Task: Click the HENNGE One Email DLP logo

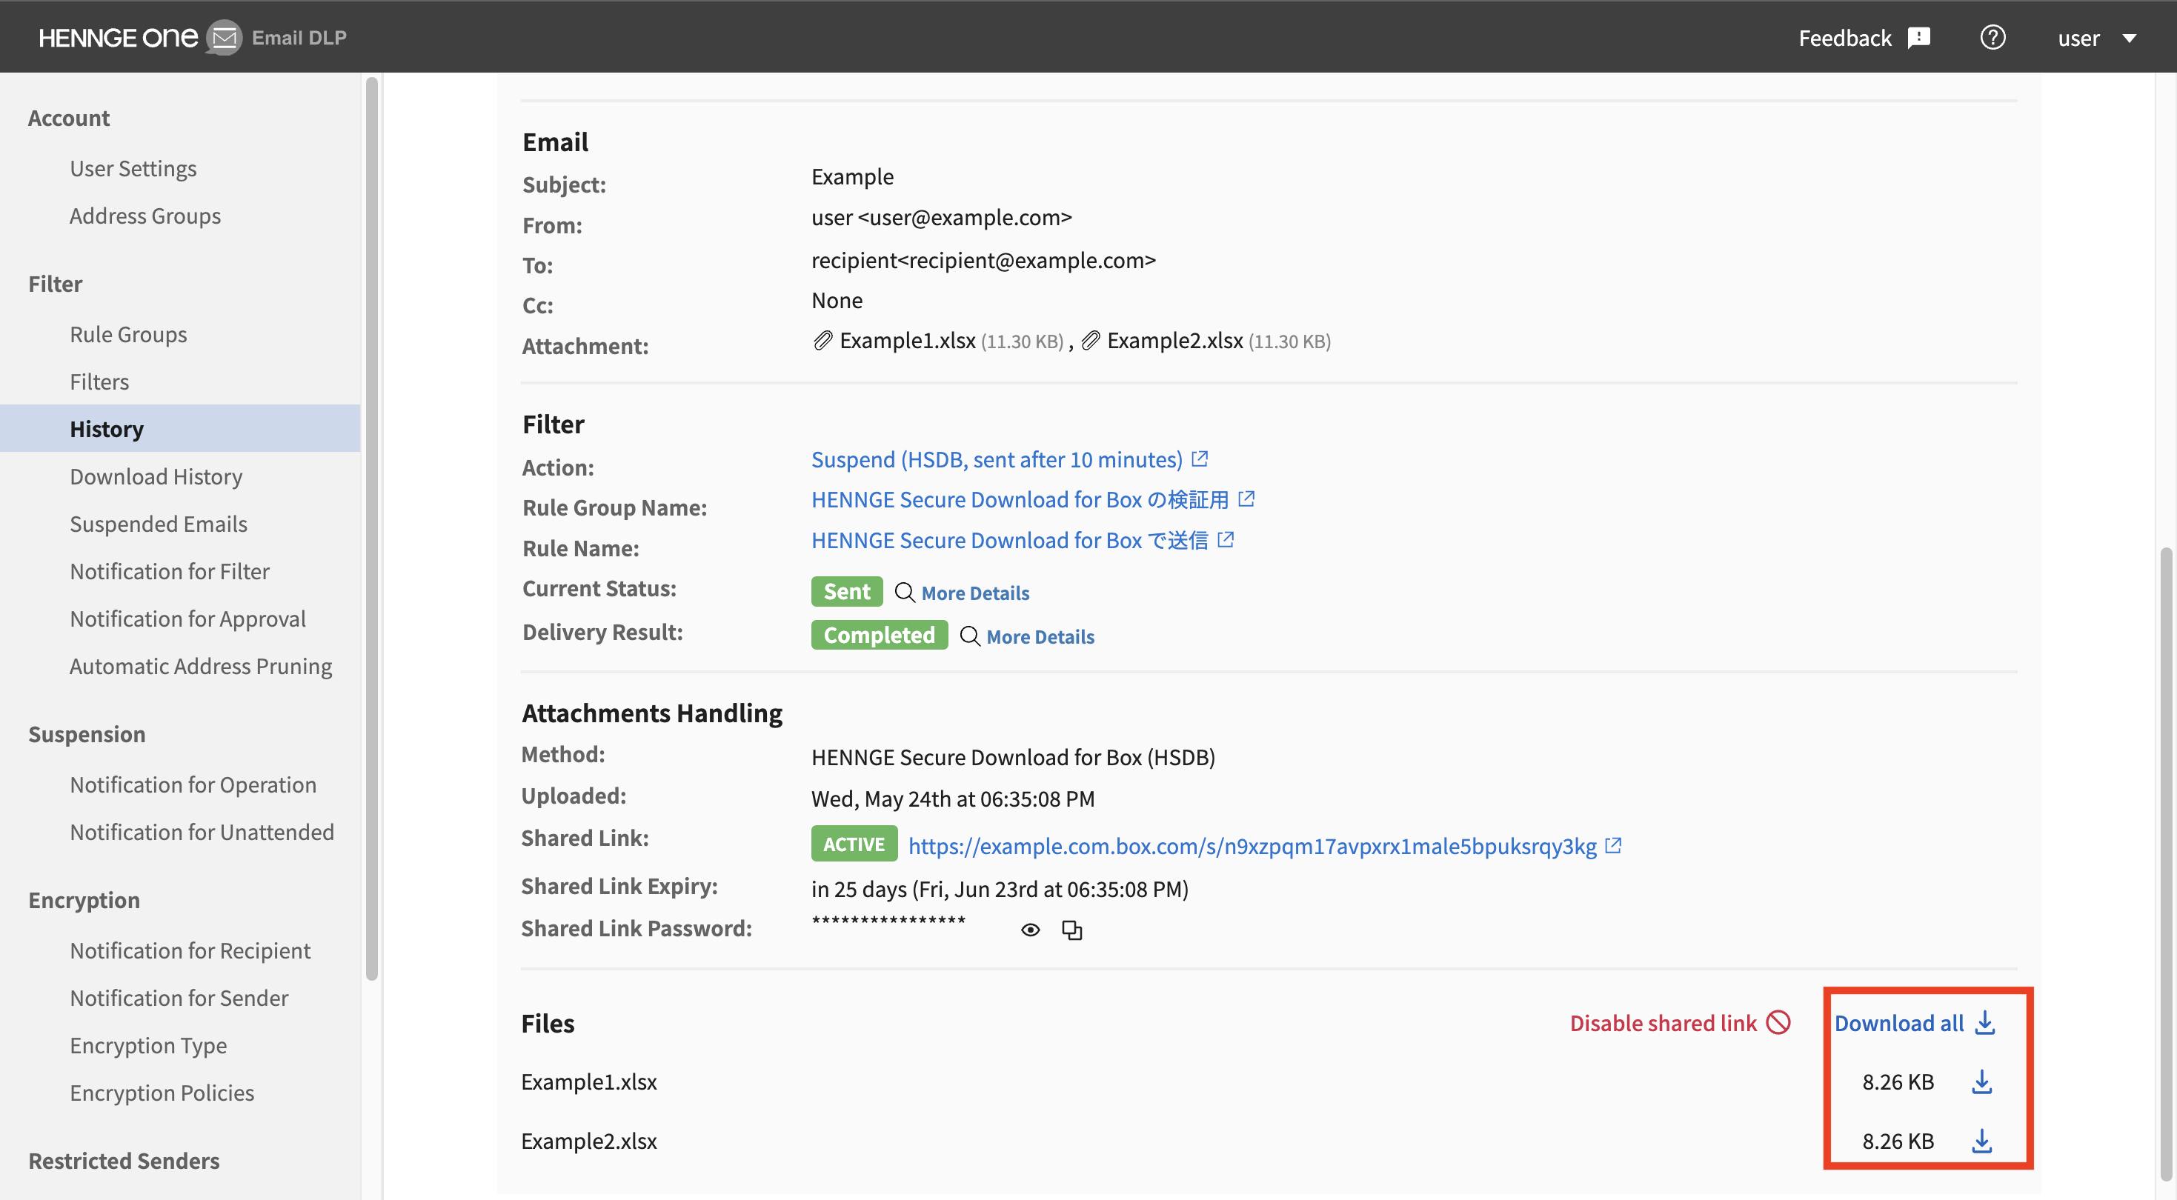Action: 193,37
